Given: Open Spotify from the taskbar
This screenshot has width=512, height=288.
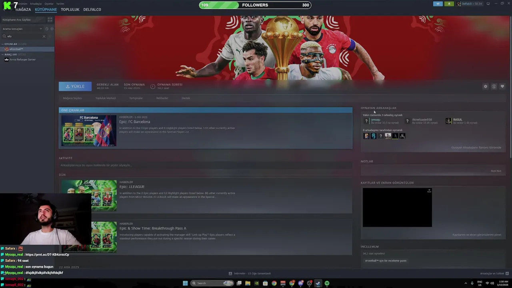Looking at the screenshot, I should coord(327,283).
